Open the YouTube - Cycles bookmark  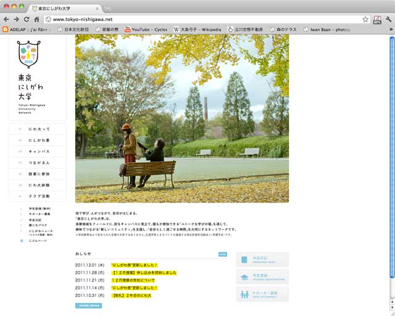(x=146, y=30)
